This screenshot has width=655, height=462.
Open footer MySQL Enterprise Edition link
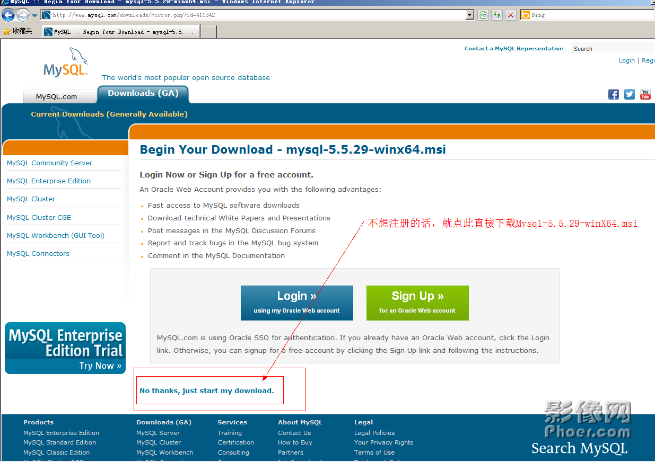point(62,433)
